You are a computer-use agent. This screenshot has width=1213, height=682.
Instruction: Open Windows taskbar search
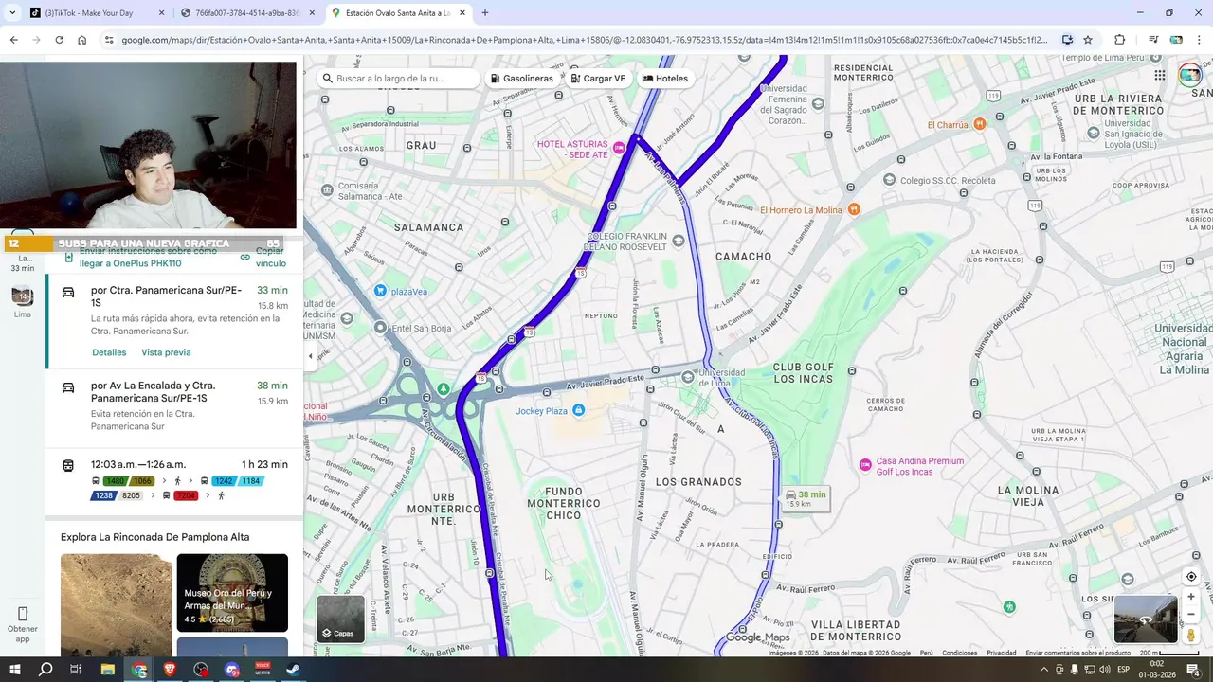[x=45, y=670]
